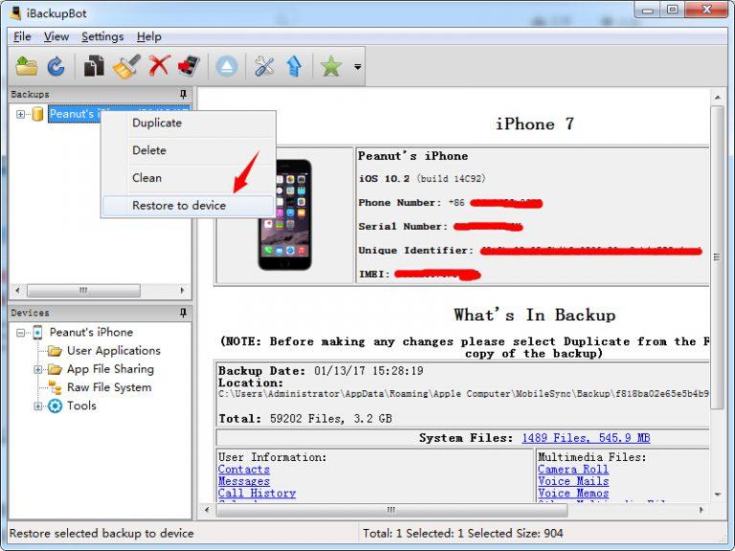Open the Settings menu

[x=102, y=36]
